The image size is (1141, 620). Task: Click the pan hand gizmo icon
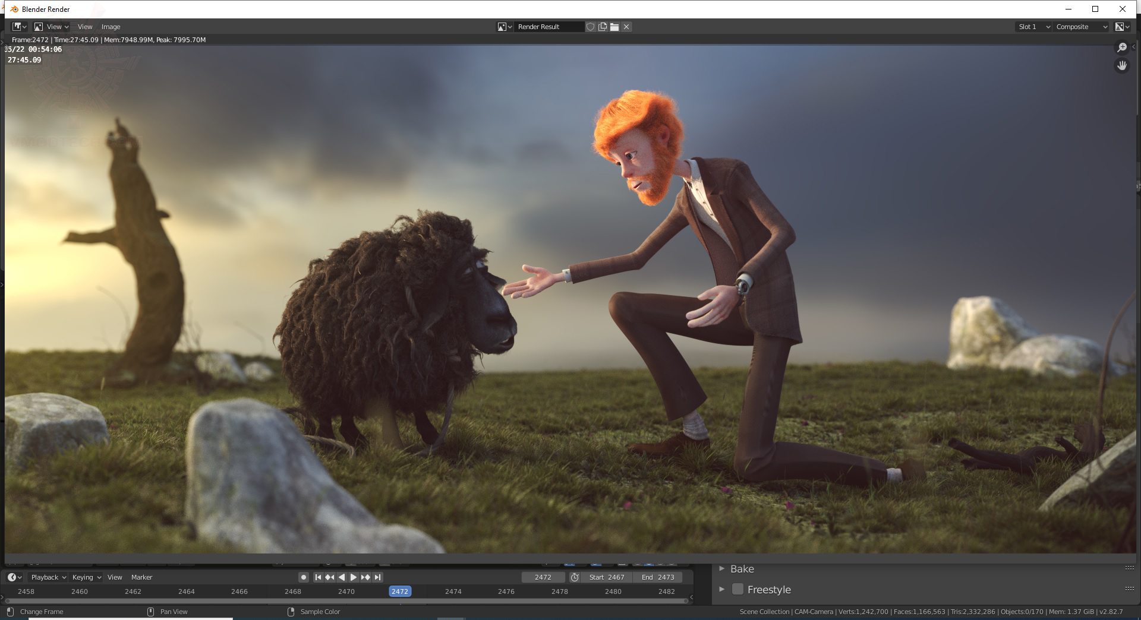[1122, 66]
